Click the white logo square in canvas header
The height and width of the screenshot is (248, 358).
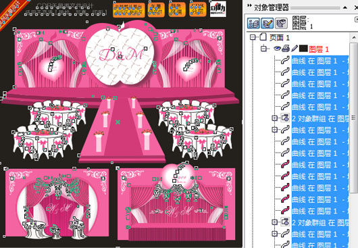point(218,9)
